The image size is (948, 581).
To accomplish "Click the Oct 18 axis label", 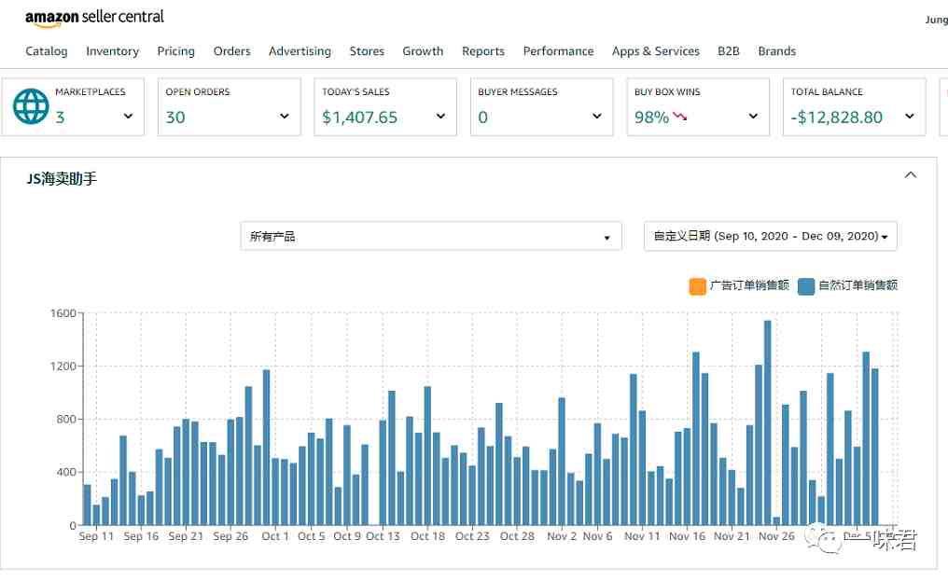I will point(427,536).
